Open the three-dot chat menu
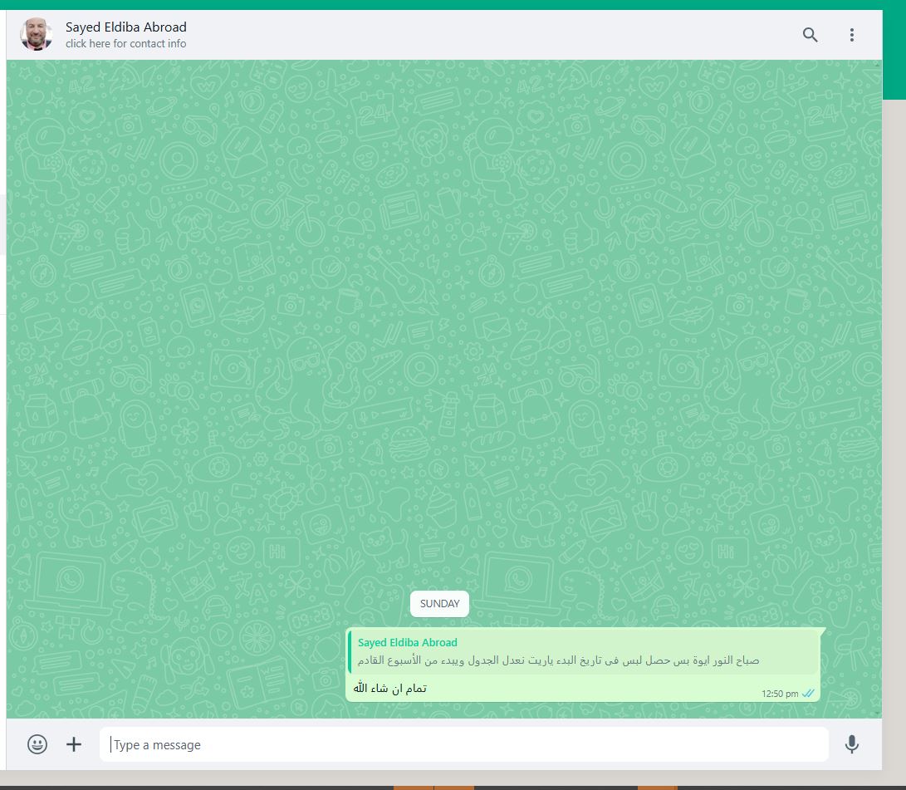The image size is (906, 790). [x=852, y=35]
